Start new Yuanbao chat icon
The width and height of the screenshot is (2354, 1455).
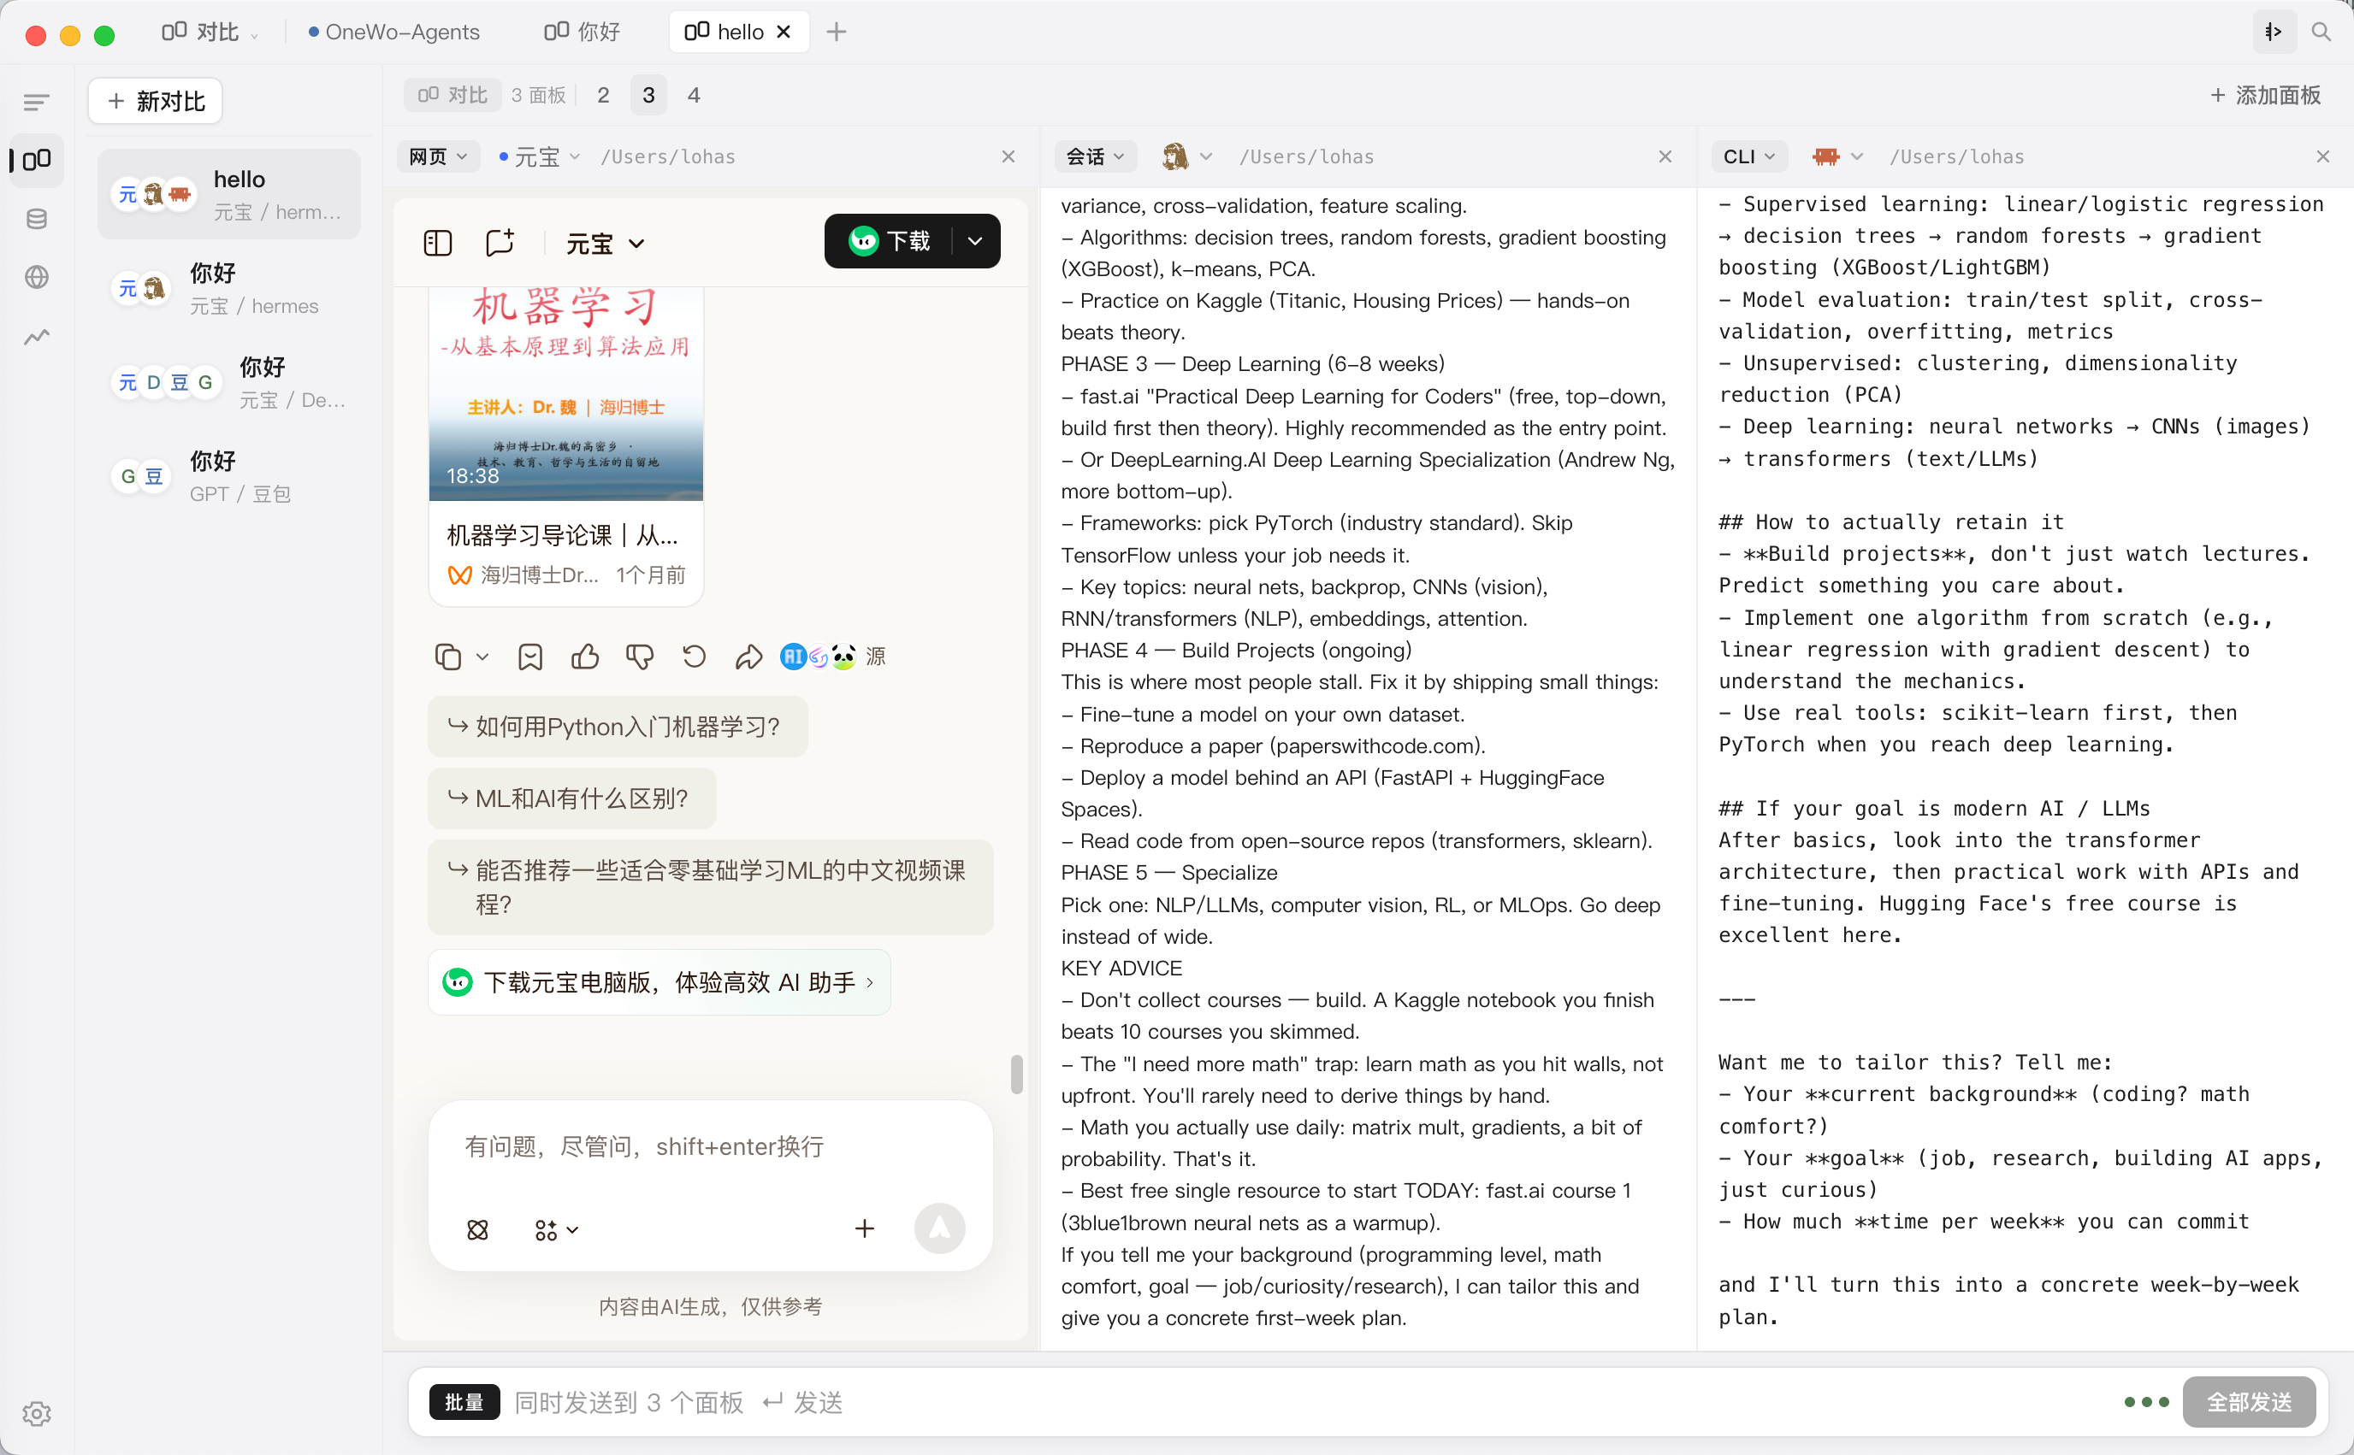click(x=500, y=243)
